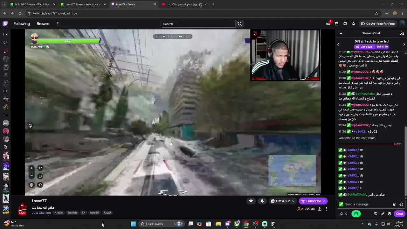
Task: Open Windows Start menu
Action: click(x=133, y=224)
